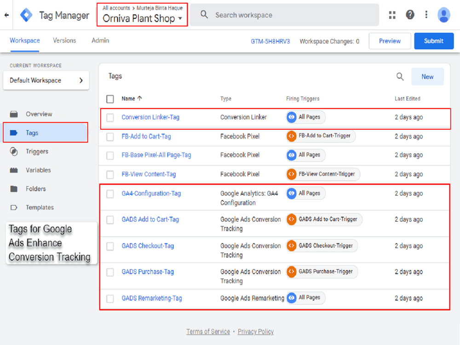Screen dimensions: 460x345
Task: Sort by Name column arrow
Action: tap(140, 98)
